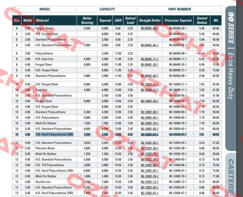The width and height of the screenshot is (243, 197).
Task: Open part number link 90-10301-21-1
Action: coord(150,84)
